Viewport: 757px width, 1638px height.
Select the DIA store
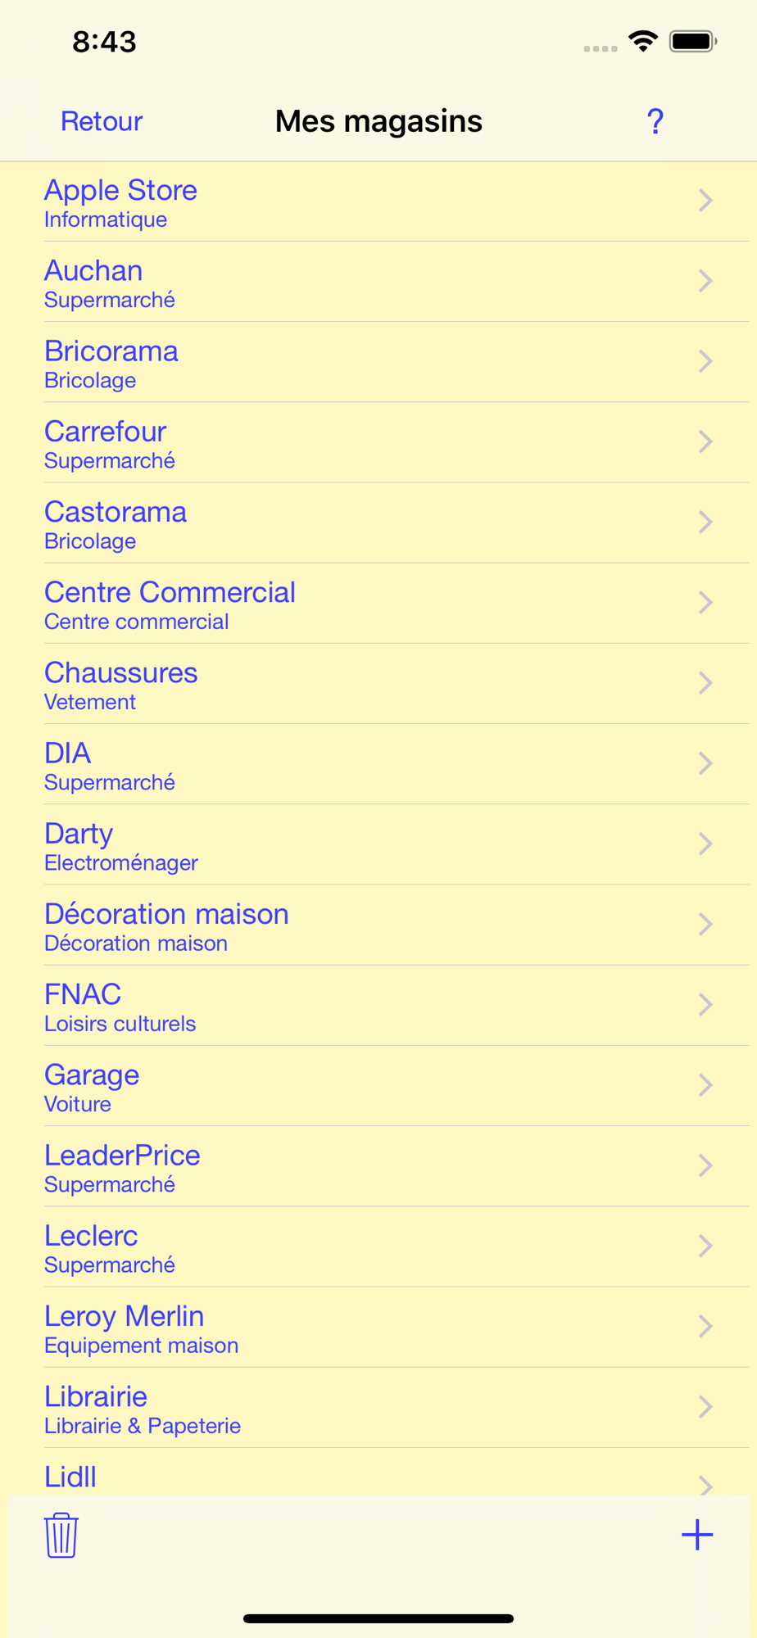tap(378, 764)
